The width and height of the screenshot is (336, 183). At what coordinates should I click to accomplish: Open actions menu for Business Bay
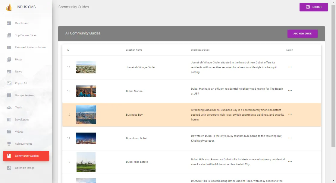[290, 114]
